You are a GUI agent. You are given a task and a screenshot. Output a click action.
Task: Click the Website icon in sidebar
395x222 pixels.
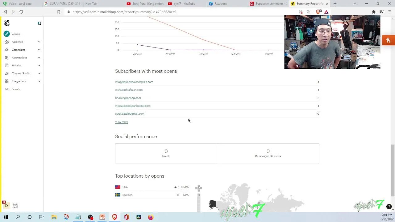tap(6, 65)
